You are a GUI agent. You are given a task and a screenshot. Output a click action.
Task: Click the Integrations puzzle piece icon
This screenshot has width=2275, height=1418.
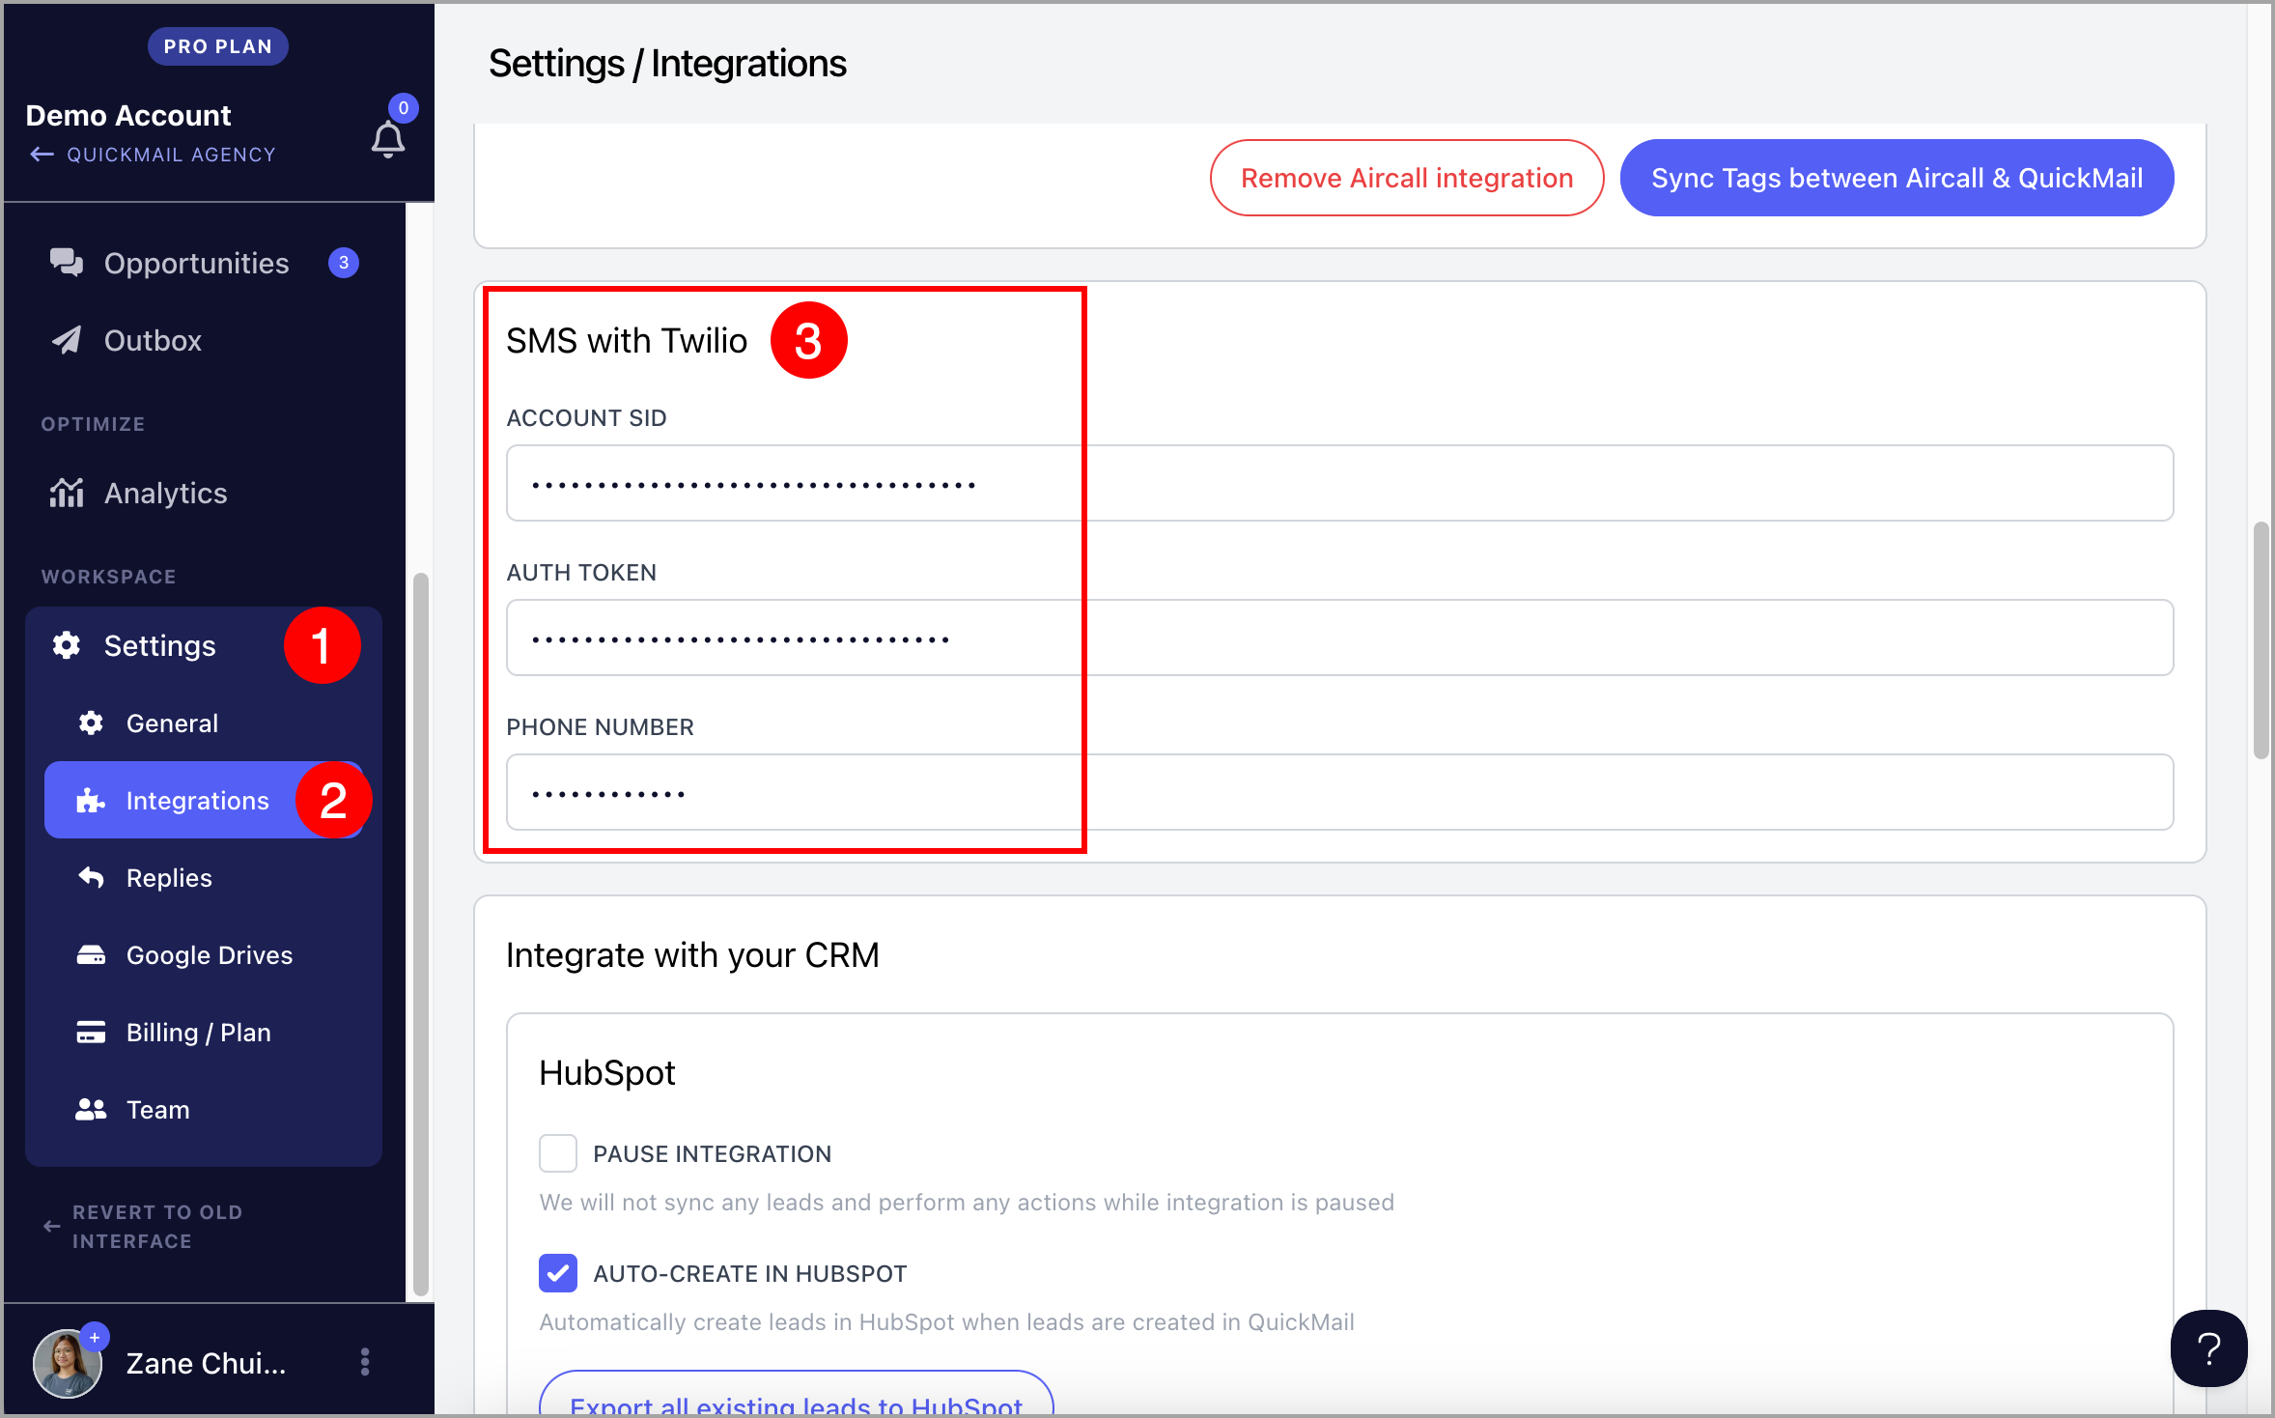91,800
